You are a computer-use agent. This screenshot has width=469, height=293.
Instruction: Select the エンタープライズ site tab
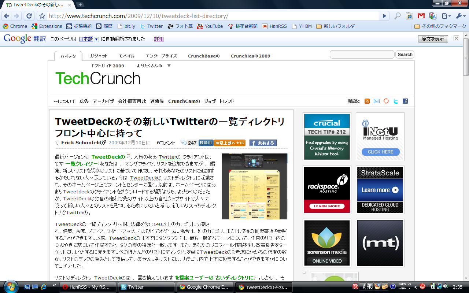(x=161, y=56)
